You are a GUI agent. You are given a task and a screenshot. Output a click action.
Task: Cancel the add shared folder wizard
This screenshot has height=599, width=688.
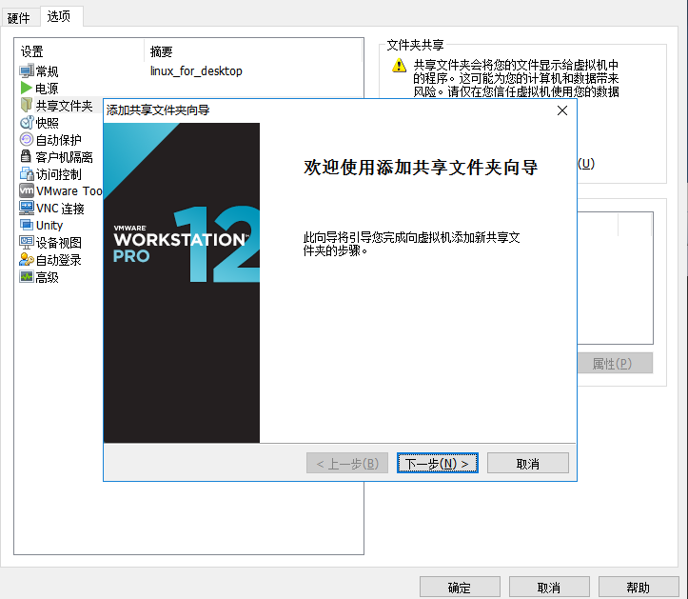528,464
